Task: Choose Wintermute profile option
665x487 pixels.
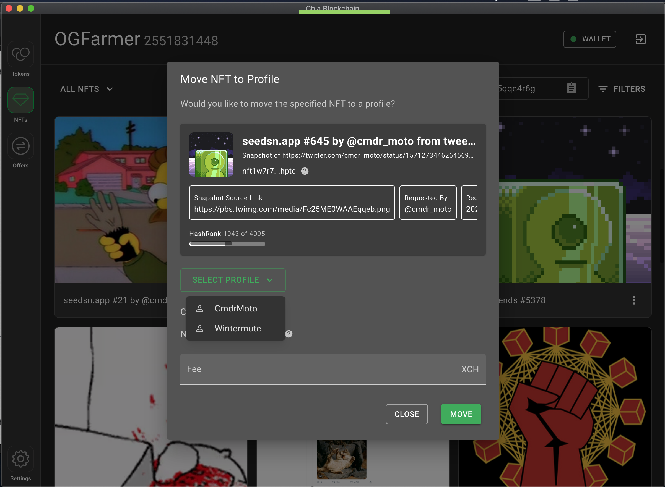Action: click(x=238, y=328)
